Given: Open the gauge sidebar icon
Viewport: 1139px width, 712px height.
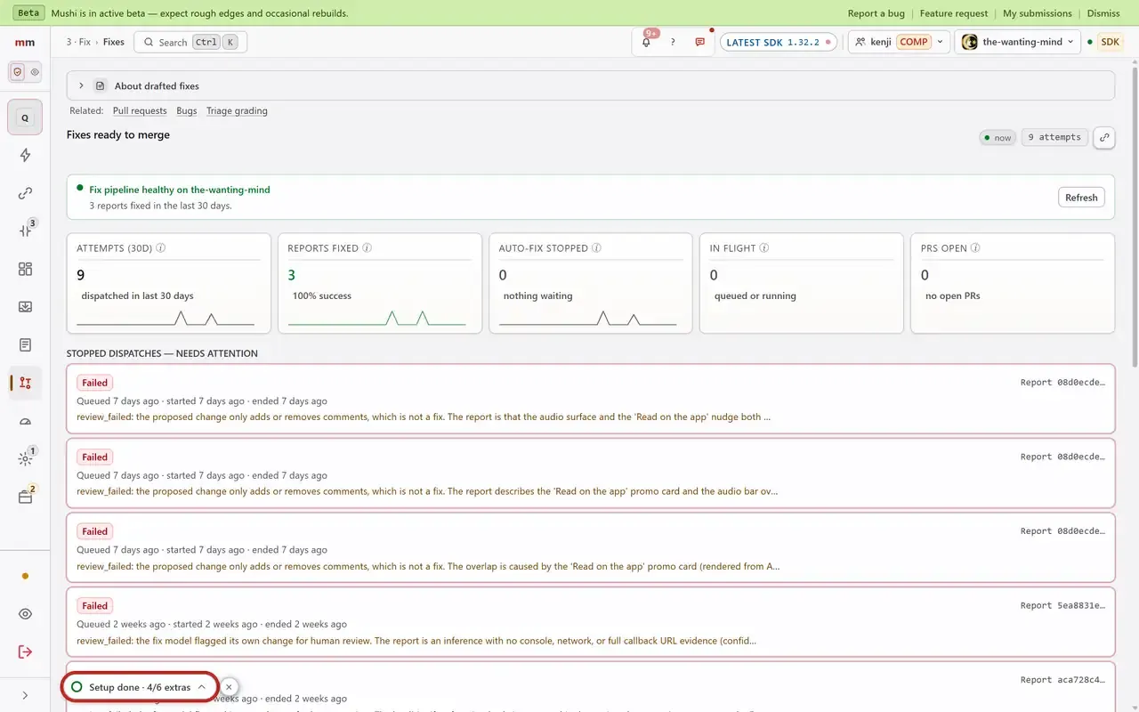Looking at the screenshot, I should (x=25, y=421).
